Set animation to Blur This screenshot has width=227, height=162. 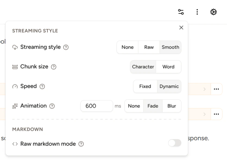172,106
